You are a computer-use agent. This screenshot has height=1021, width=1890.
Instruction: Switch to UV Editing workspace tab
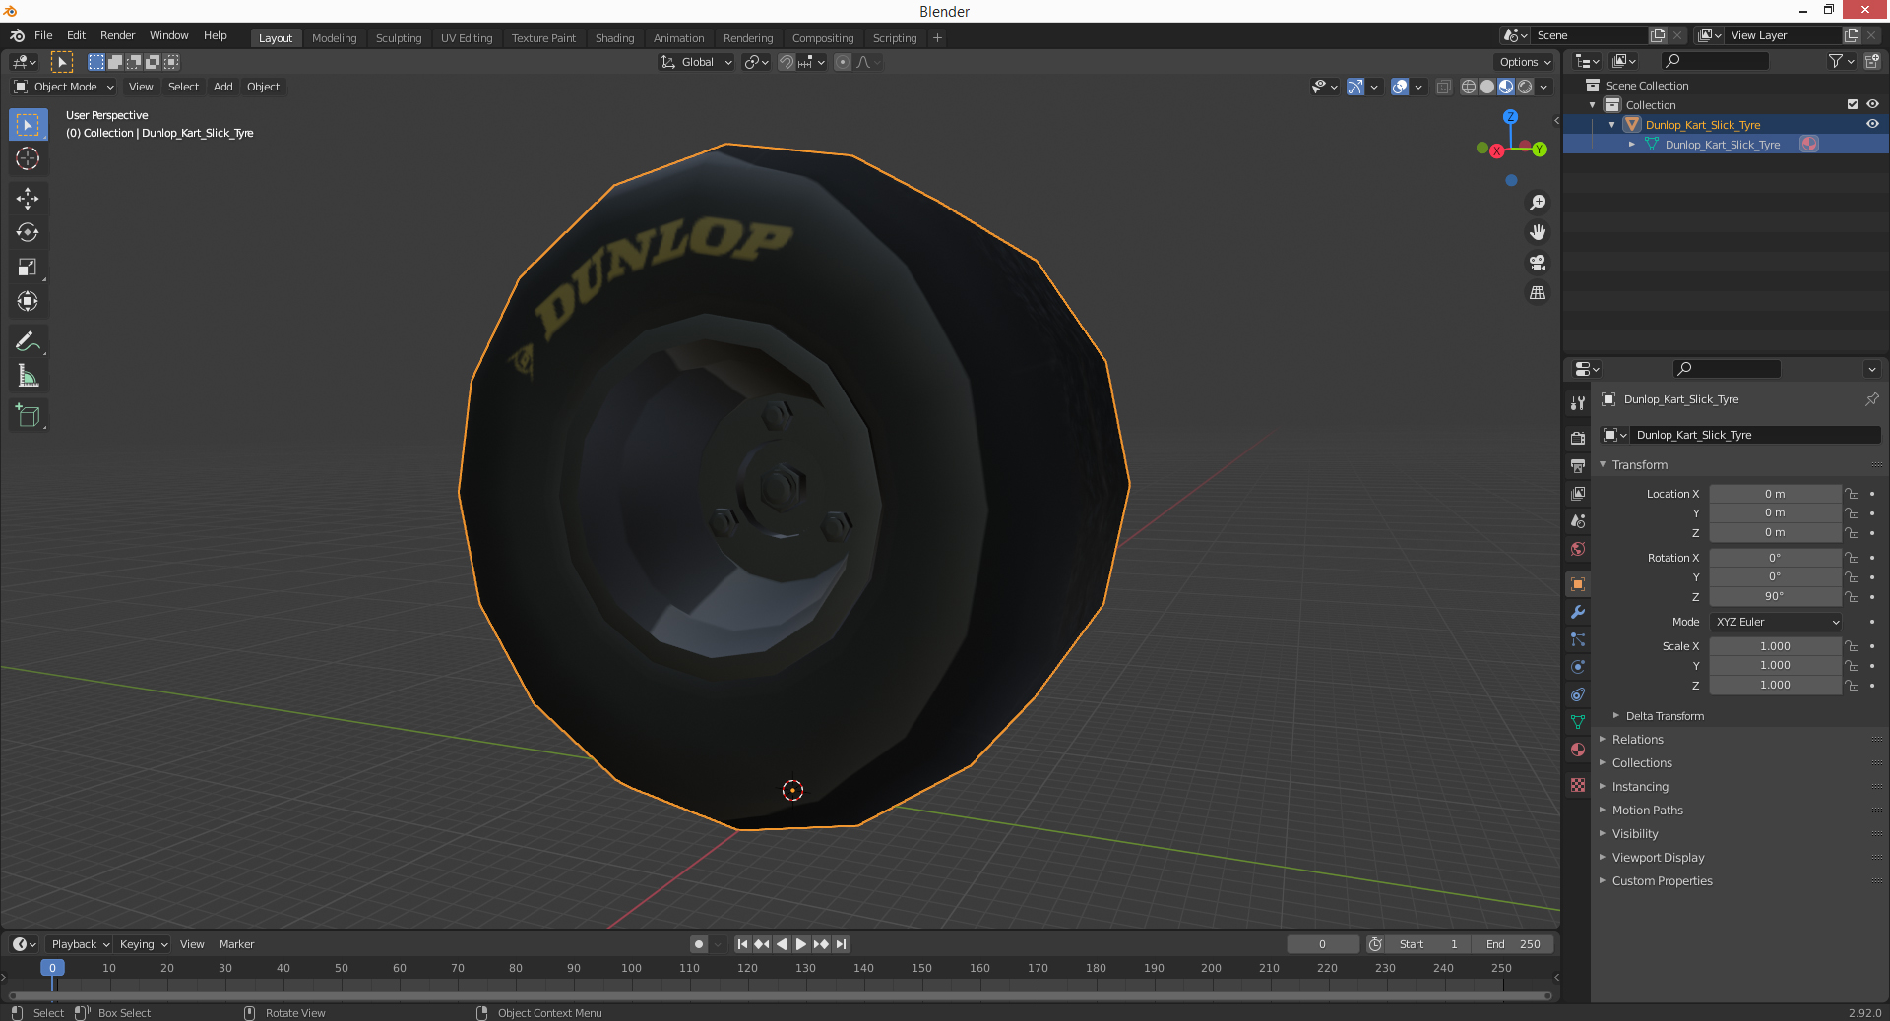pos(467,38)
